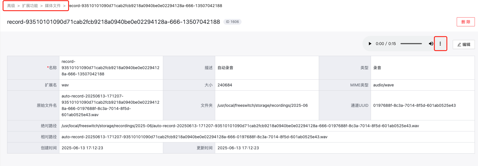Click the audio progress slider
Viewport: 478px width, 166px height.
click(x=411, y=44)
